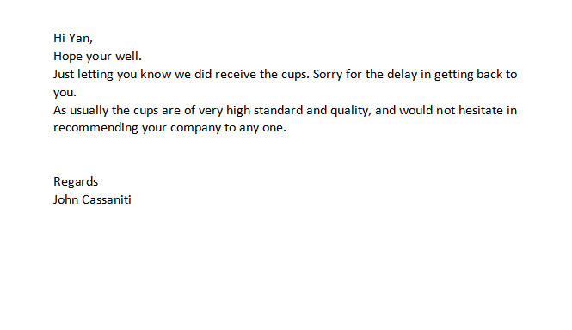Click the word "standard" in the message
Screen dimensions: 572x330
tap(279, 110)
